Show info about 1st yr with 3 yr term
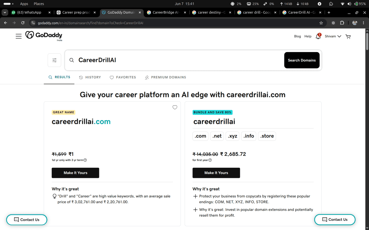 point(85,160)
